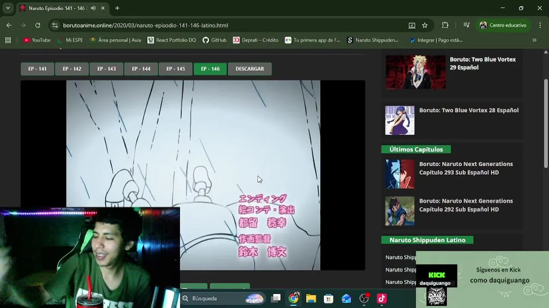Open the GitHub bookmark
The width and height of the screenshot is (549, 308).
coord(214,40)
